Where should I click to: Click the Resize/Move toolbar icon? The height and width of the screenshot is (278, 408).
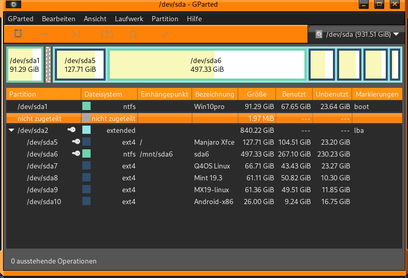76,34
